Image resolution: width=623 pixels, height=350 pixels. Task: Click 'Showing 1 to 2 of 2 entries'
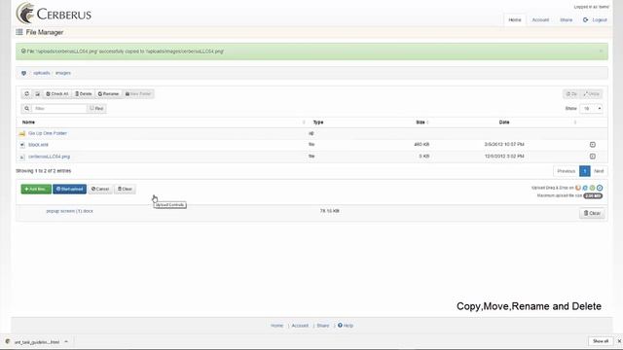[x=43, y=171]
